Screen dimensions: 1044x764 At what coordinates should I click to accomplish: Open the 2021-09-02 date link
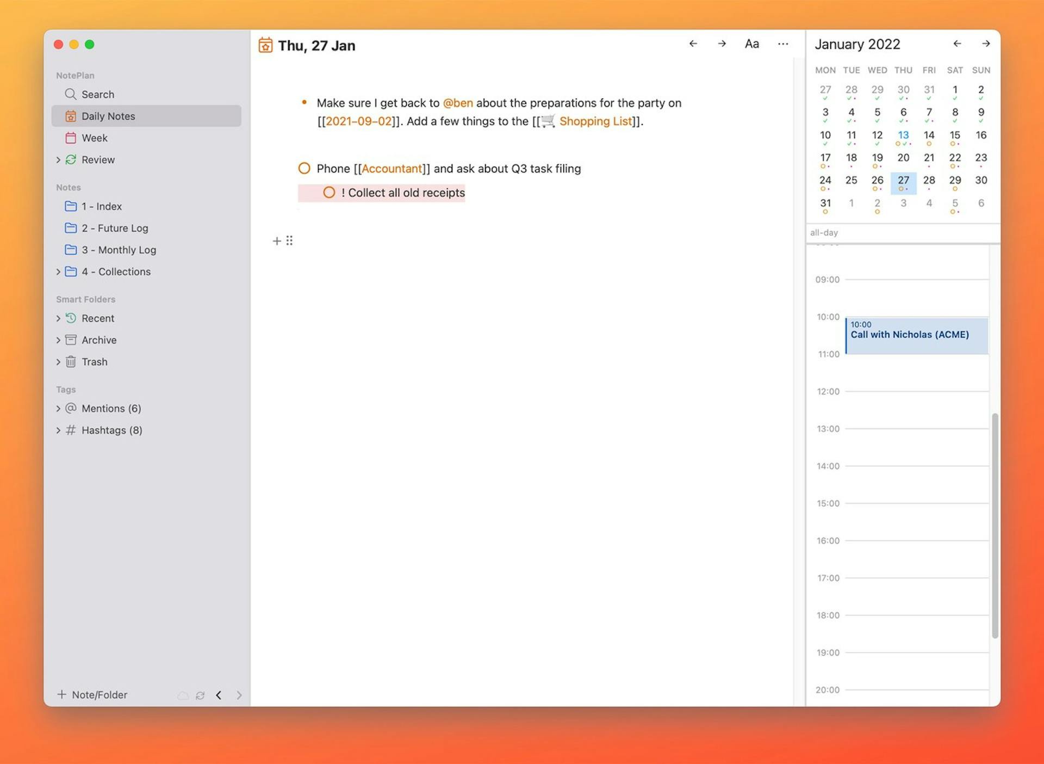point(359,121)
